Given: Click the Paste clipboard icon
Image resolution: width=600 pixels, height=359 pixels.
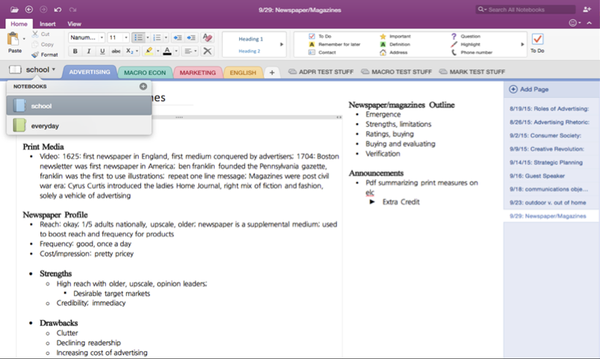Looking at the screenshot, I should click(x=13, y=40).
